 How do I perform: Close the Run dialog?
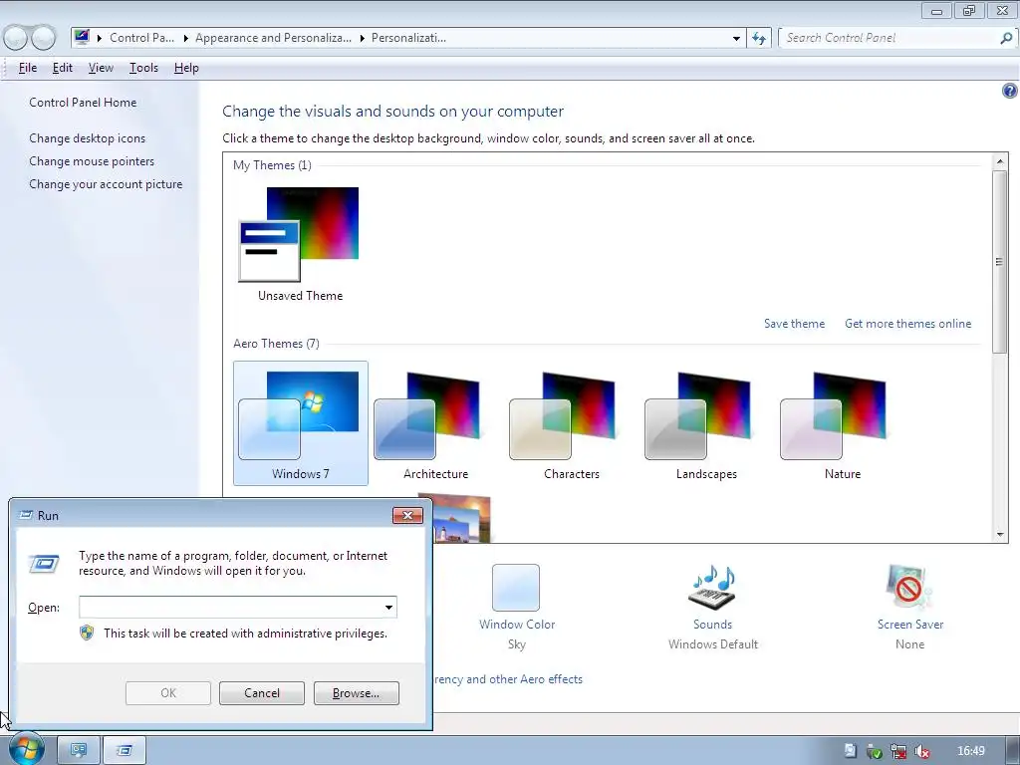click(407, 515)
